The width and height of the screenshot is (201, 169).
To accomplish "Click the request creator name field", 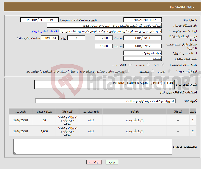I will (x=111, y=31).
